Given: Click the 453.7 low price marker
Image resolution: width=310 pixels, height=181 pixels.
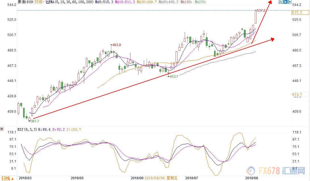Looking at the screenshot, I should pyautogui.click(x=174, y=77).
